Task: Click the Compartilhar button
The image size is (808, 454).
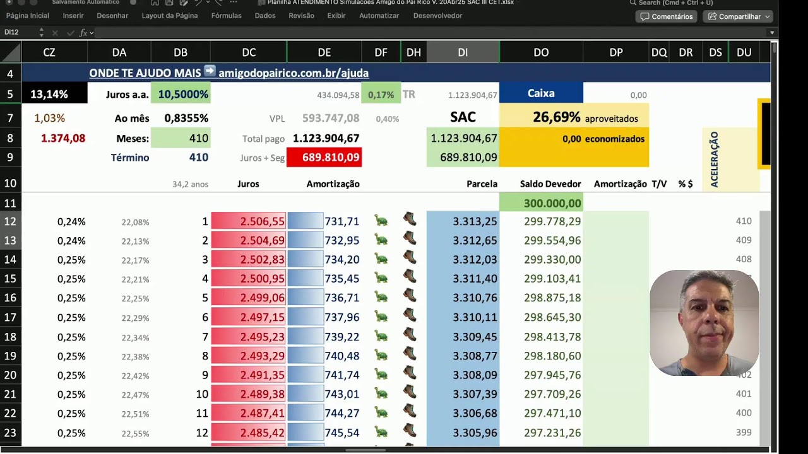Action: pos(739,16)
